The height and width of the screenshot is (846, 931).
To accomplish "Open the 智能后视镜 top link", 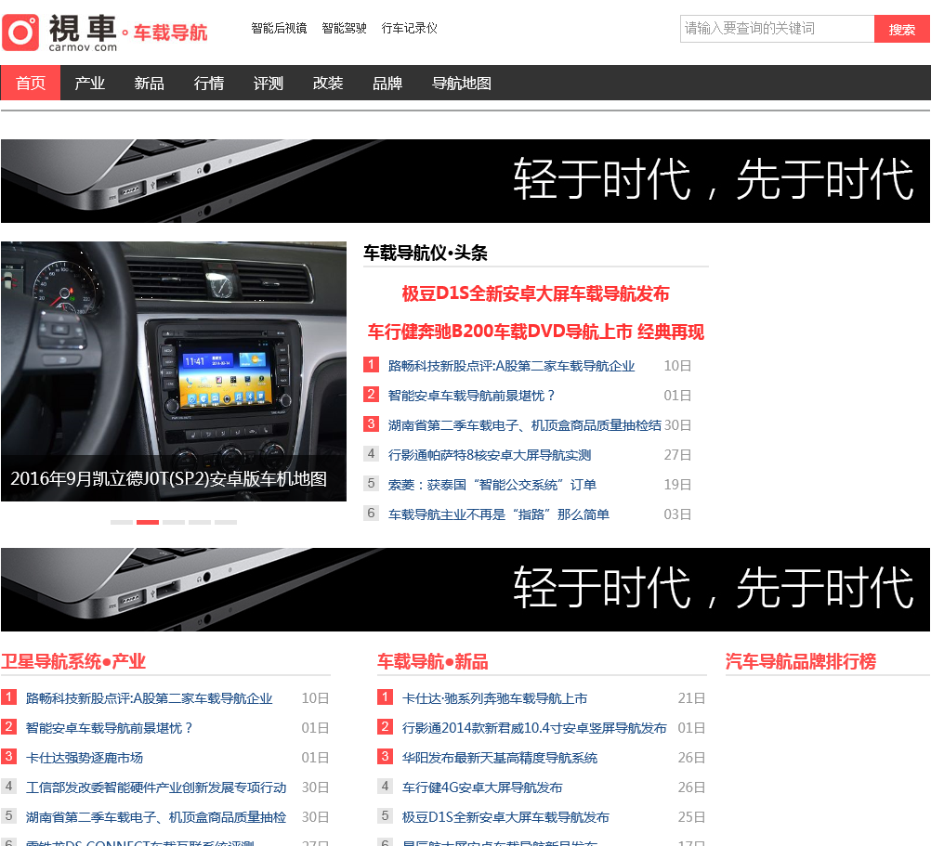I will (279, 28).
